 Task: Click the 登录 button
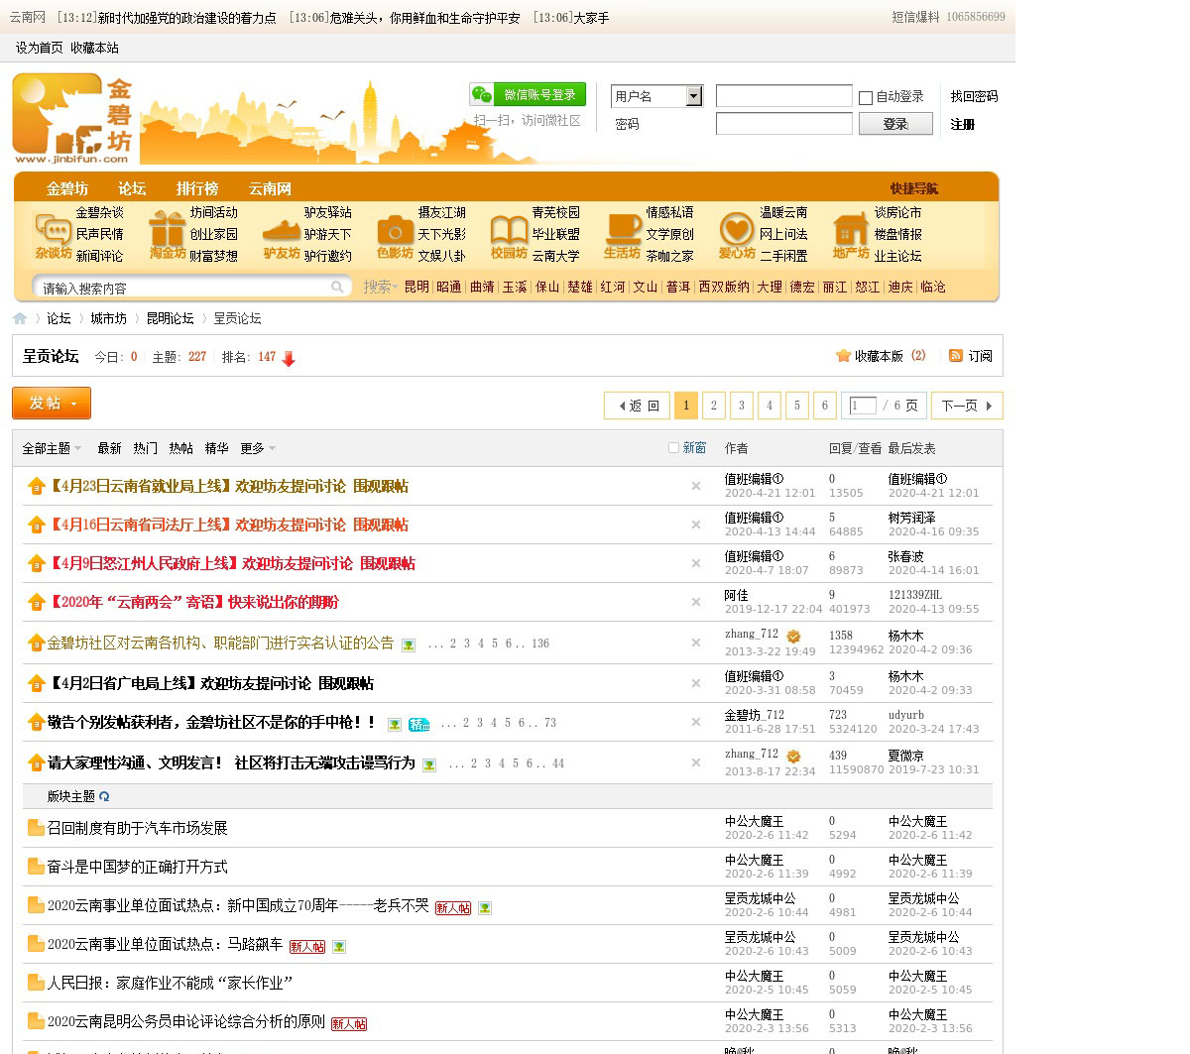894,124
